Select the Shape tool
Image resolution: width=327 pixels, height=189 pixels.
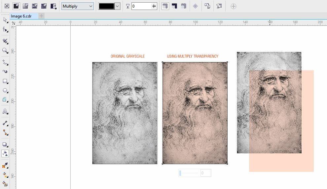5,29
